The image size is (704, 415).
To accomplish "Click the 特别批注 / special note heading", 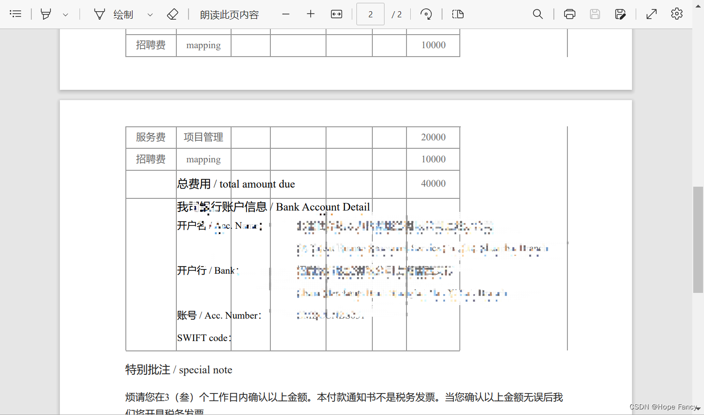I will [179, 370].
